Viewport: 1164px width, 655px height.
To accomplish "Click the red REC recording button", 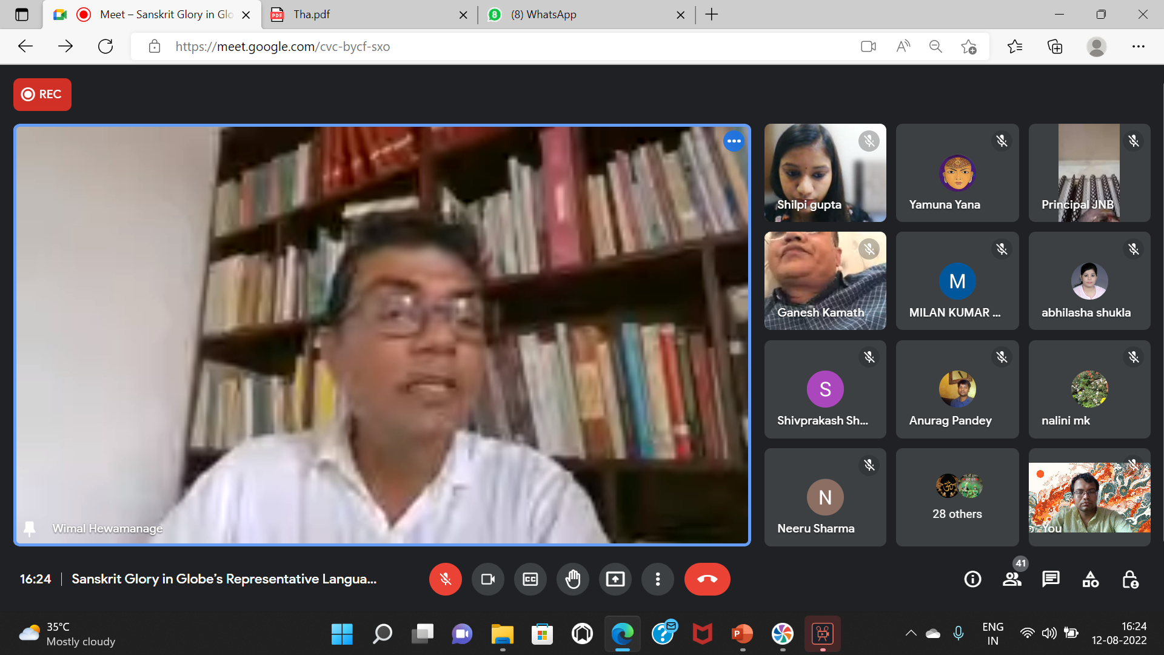I will click(x=42, y=94).
